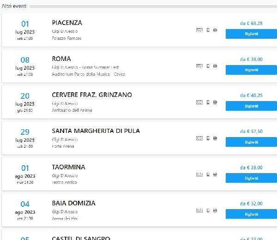The image size is (277, 240).
Task: Click the mail delivery icon for Cervere
Action: pos(199,102)
